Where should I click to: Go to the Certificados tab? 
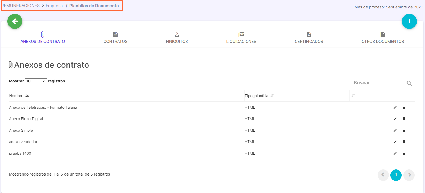(309, 38)
